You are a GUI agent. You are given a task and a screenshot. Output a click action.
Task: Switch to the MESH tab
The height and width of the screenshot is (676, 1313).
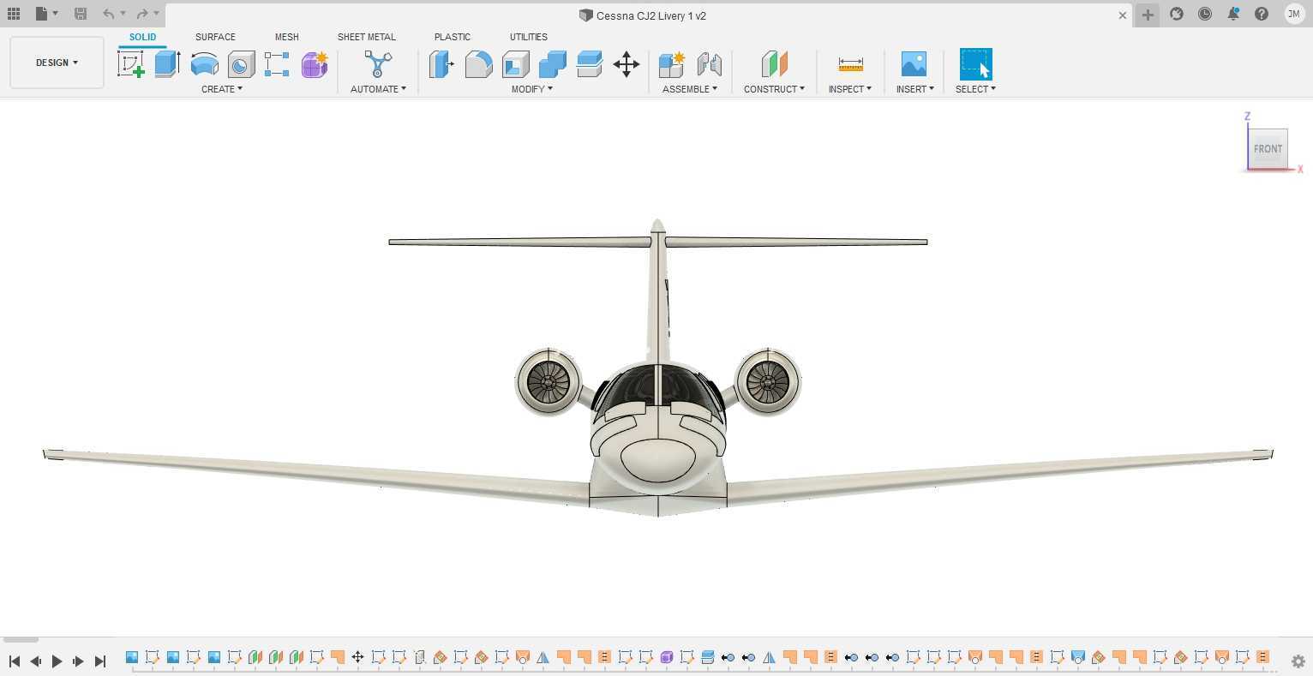pos(287,37)
